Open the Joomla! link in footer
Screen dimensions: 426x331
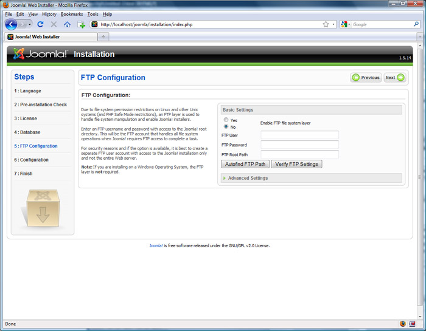coord(156,245)
